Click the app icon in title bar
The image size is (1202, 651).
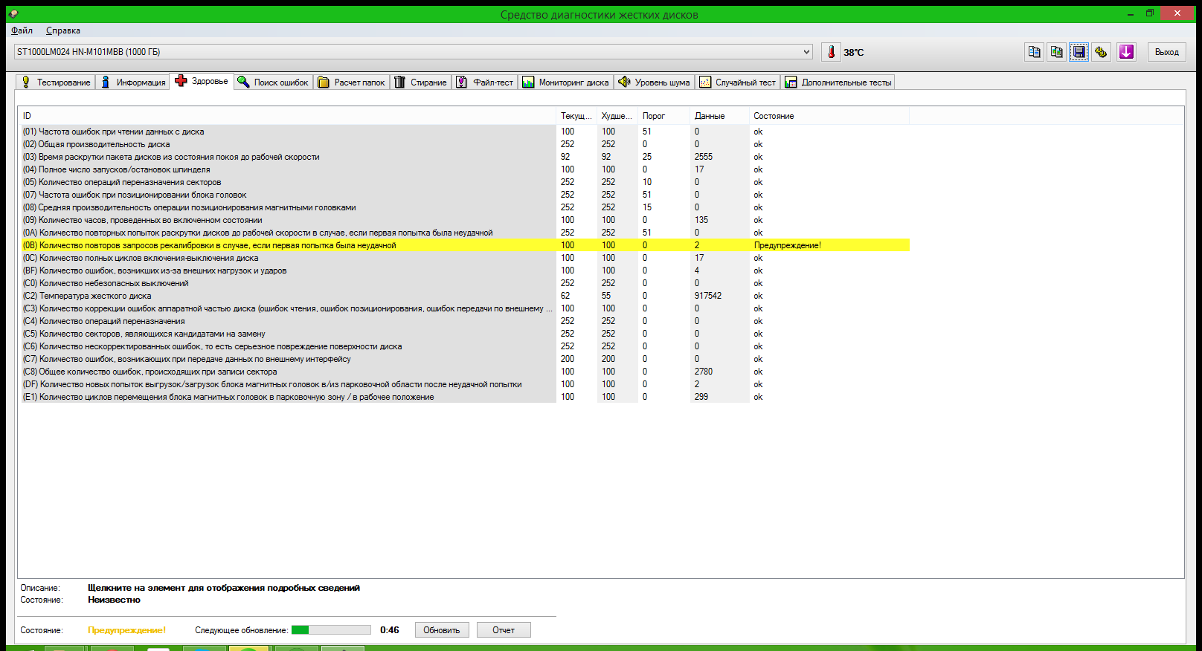tap(13, 14)
